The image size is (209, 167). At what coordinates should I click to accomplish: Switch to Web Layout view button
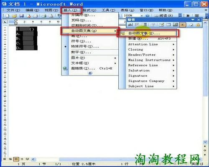pyautogui.click(x=10, y=159)
